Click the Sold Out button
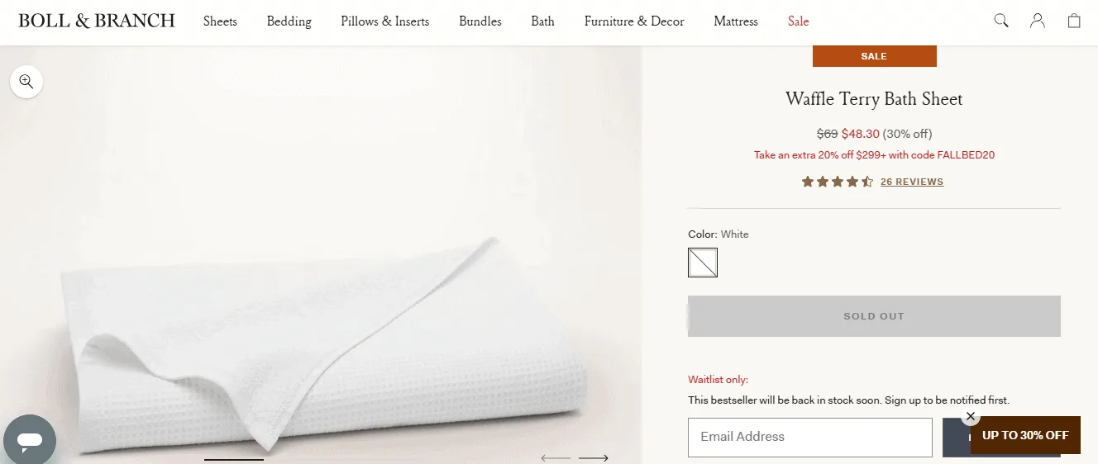The image size is (1098, 464). pos(874,316)
